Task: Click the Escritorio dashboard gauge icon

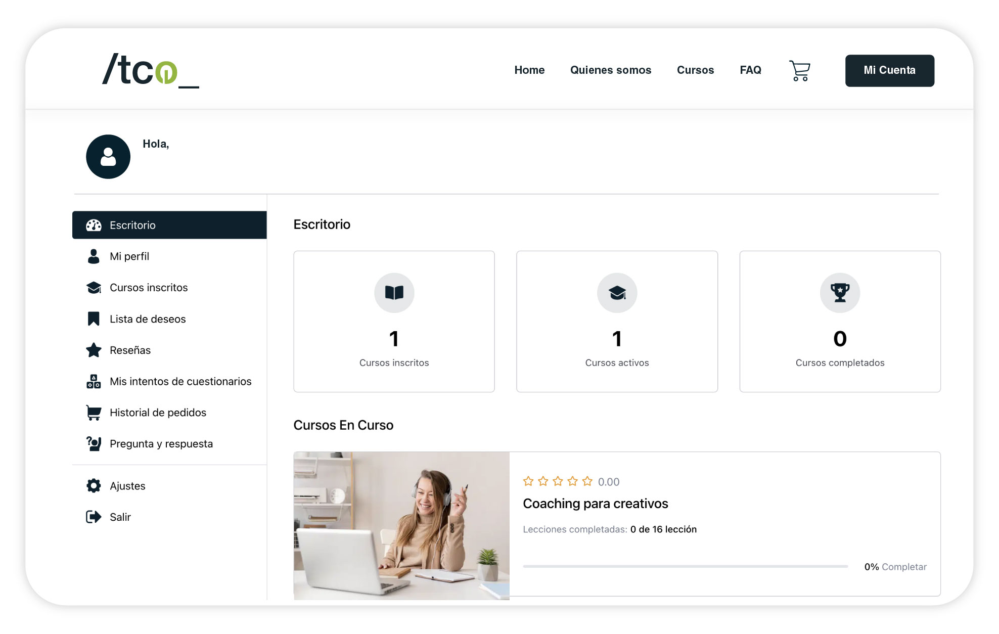Action: point(94,225)
